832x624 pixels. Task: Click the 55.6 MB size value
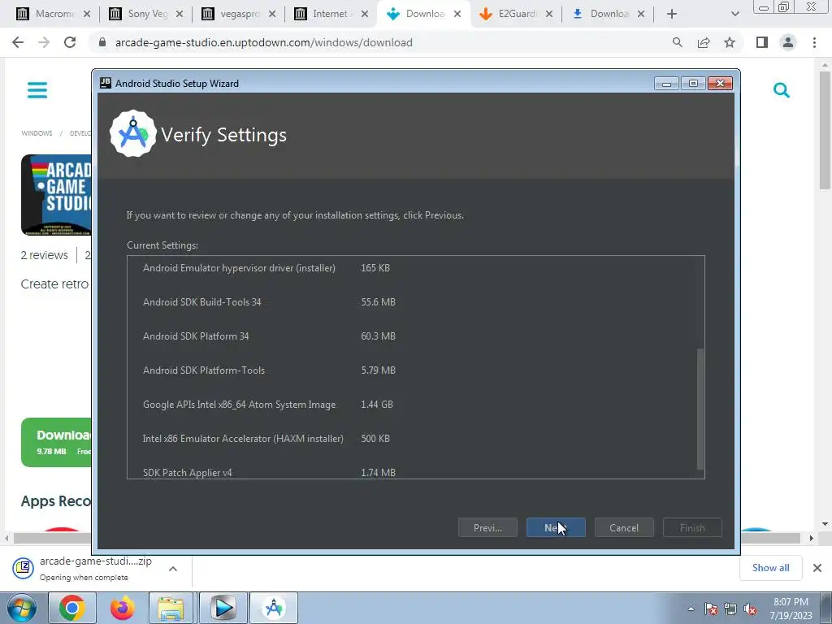click(x=378, y=302)
